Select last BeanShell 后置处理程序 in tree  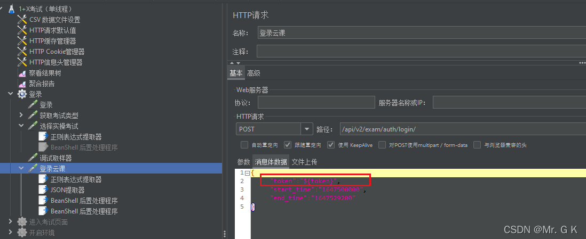point(84,211)
